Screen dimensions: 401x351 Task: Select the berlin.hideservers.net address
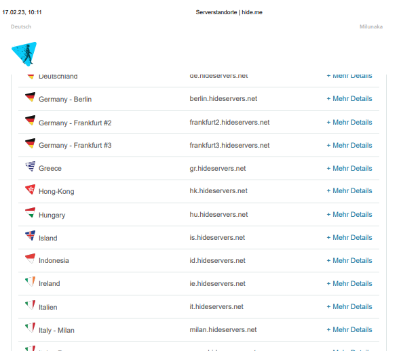tap(223, 99)
